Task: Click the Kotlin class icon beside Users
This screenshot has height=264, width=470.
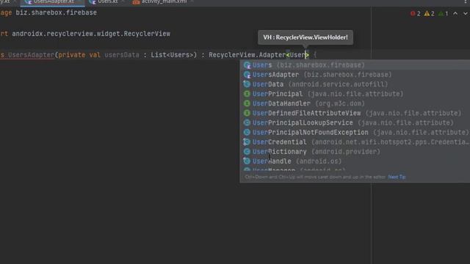Action: click(247, 65)
